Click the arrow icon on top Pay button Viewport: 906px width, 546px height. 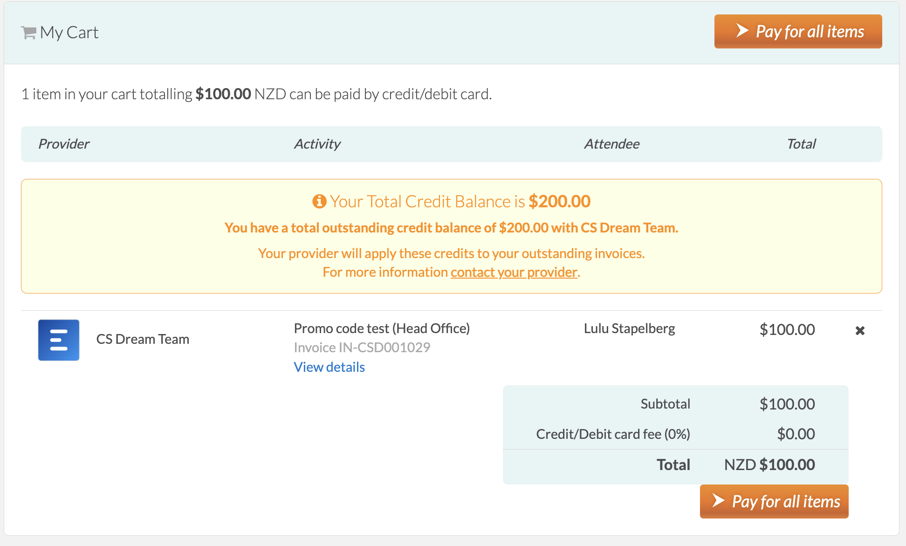pyautogui.click(x=742, y=31)
